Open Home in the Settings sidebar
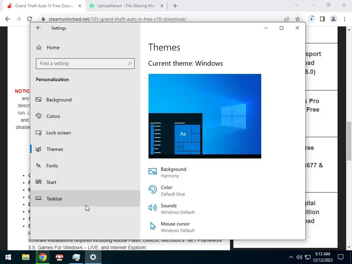Viewport: 352px width, 264px height. point(85,47)
